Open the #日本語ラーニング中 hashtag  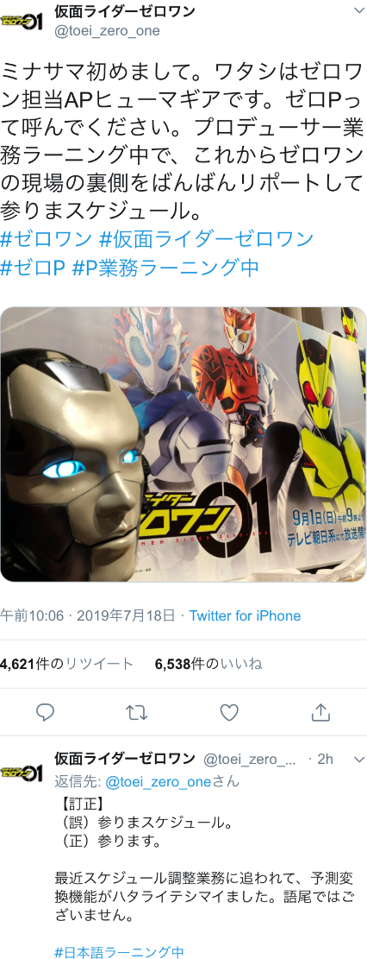click(119, 952)
